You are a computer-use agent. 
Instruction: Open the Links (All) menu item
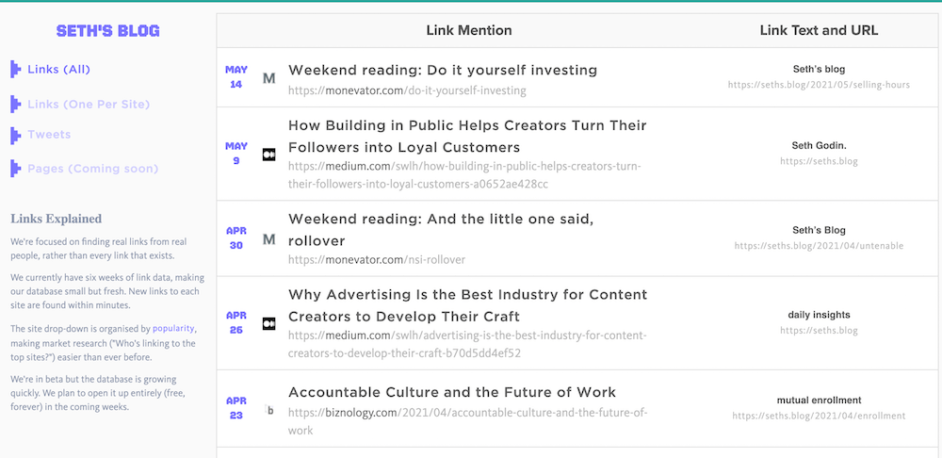point(58,70)
